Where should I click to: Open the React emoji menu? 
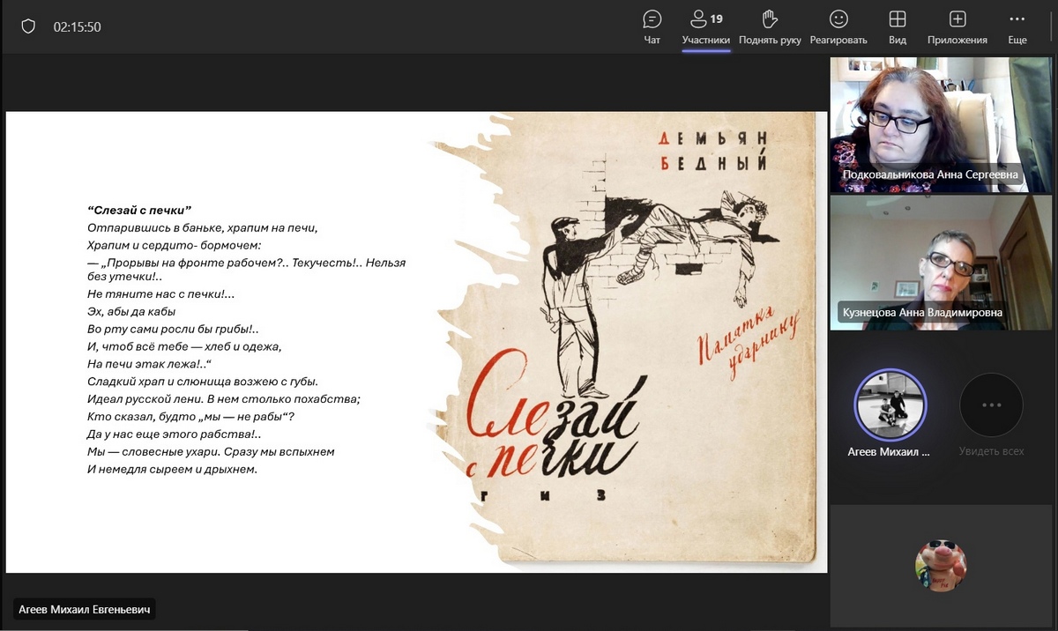(838, 27)
